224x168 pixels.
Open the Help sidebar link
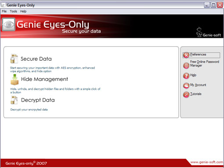pos(193,75)
